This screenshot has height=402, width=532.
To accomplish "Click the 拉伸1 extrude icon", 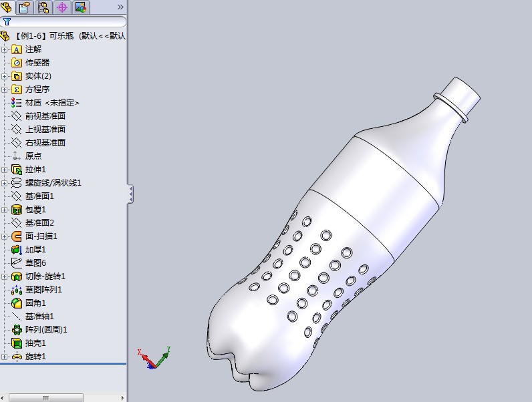I will [16, 170].
